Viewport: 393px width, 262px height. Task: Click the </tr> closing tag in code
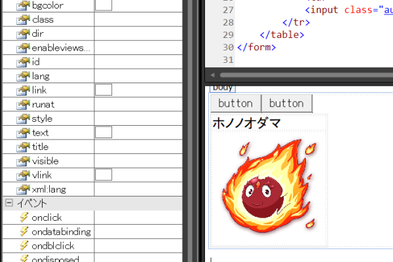coord(296,22)
